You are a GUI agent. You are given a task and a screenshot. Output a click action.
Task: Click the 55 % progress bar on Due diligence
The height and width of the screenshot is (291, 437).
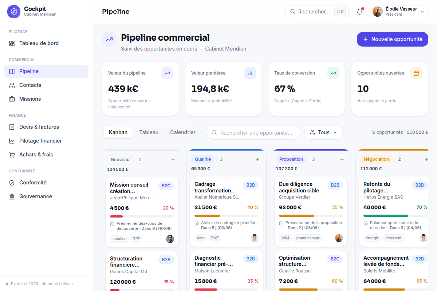311,216
